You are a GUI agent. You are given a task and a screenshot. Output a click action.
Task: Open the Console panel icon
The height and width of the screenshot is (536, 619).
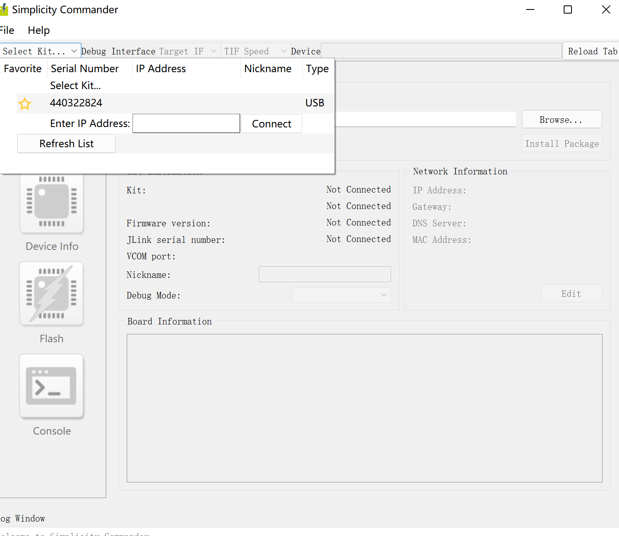coord(52,386)
